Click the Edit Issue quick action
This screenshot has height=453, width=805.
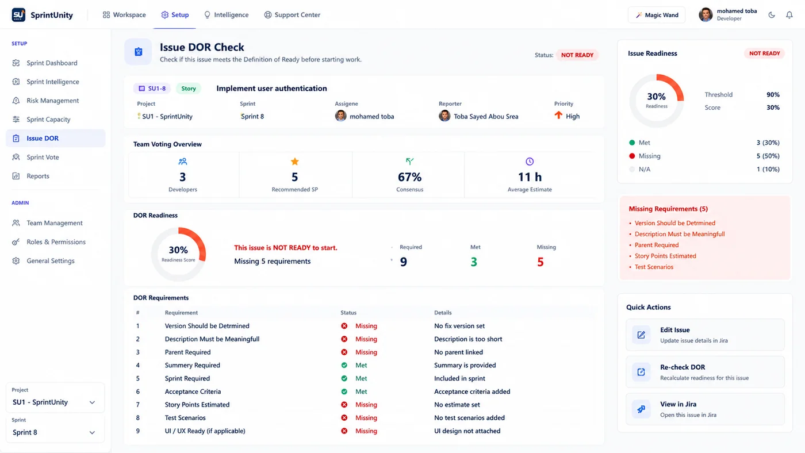coord(705,335)
